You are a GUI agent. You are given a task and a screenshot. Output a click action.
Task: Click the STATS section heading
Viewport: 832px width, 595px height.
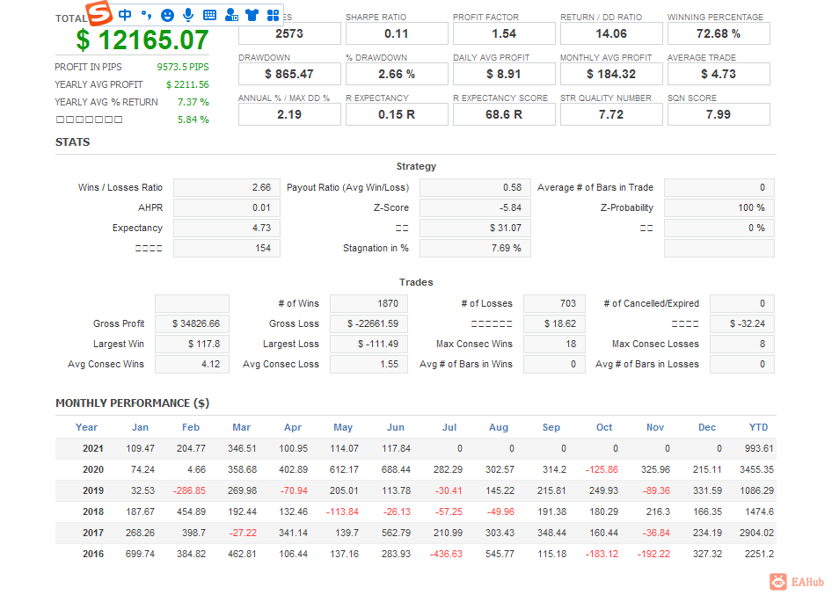[73, 142]
